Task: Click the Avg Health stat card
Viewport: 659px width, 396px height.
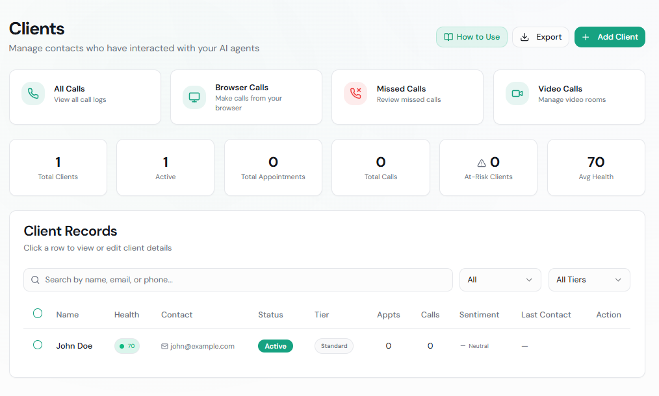Action: tap(596, 167)
